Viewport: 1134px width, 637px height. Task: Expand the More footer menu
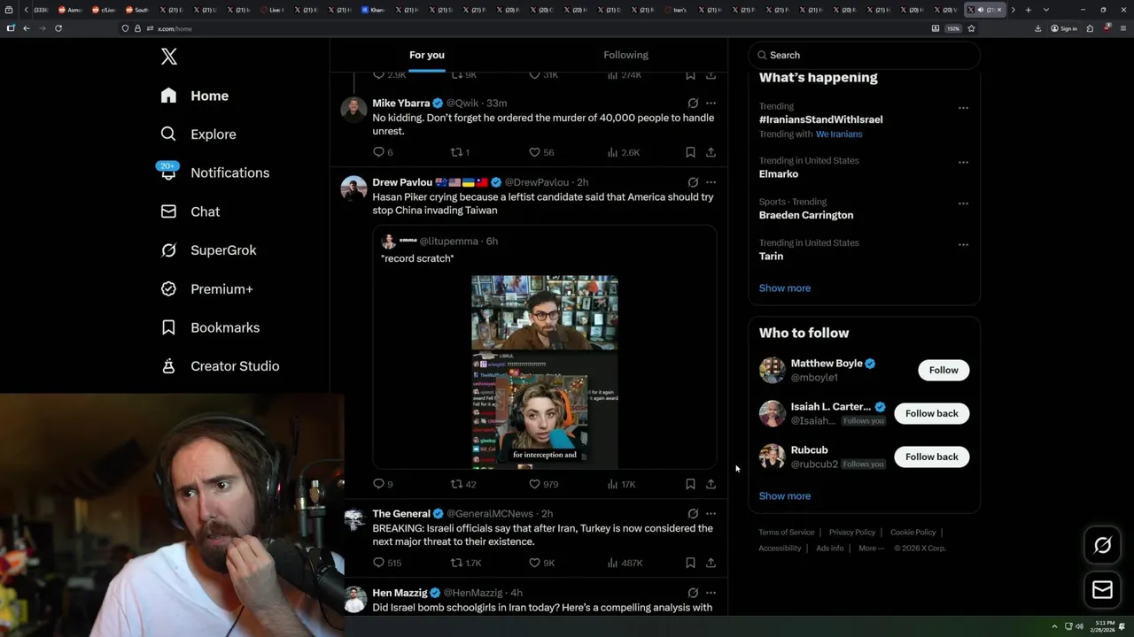click(x=871, y=549)
